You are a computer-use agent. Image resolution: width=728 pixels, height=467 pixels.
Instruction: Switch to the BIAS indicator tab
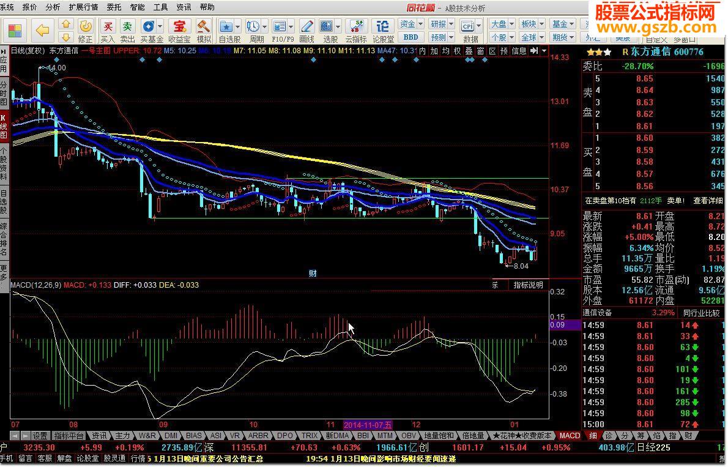[x=193, y=436]
